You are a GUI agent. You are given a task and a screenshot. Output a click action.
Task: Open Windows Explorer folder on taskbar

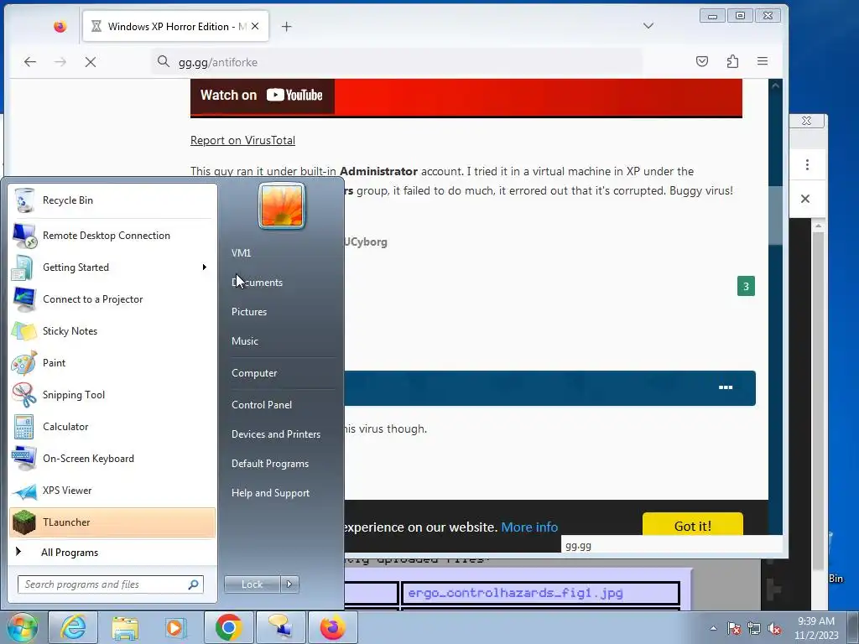pos(125,627)
